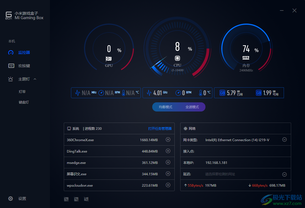The height and width of the screenshot is (208, 305).
Task: Click the upload speed arrow icon
Action: coord(185,186)
